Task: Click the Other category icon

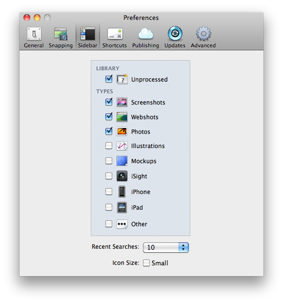Action: (x=122, y=224)
